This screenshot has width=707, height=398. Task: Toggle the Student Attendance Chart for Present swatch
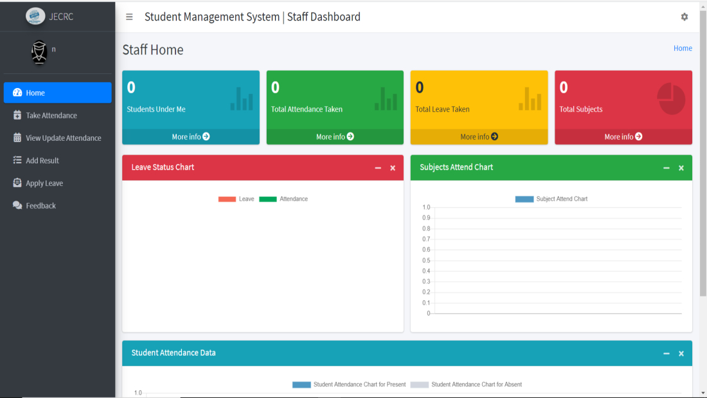(301, 384)
